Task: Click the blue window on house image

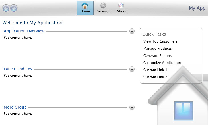Action: click(183, 111)
